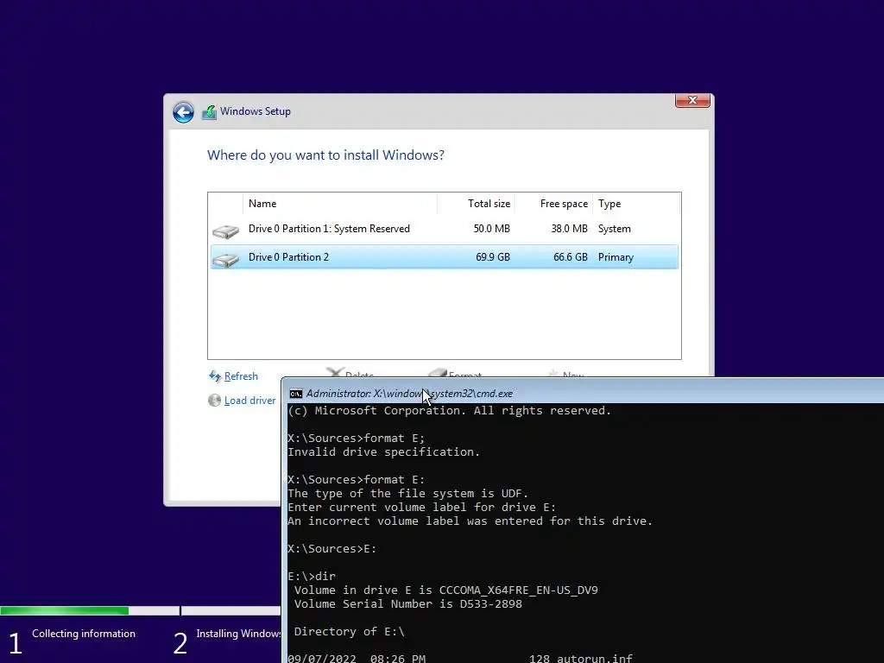Click the Windows Setup title icon
The image size is (884, 663).
click(209, 111)
